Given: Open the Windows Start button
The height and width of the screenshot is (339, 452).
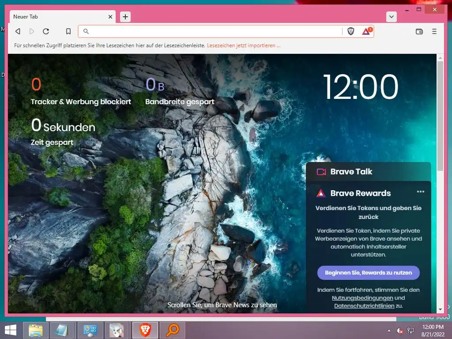Looking at the screenshot, I should [x=11, y=330].
